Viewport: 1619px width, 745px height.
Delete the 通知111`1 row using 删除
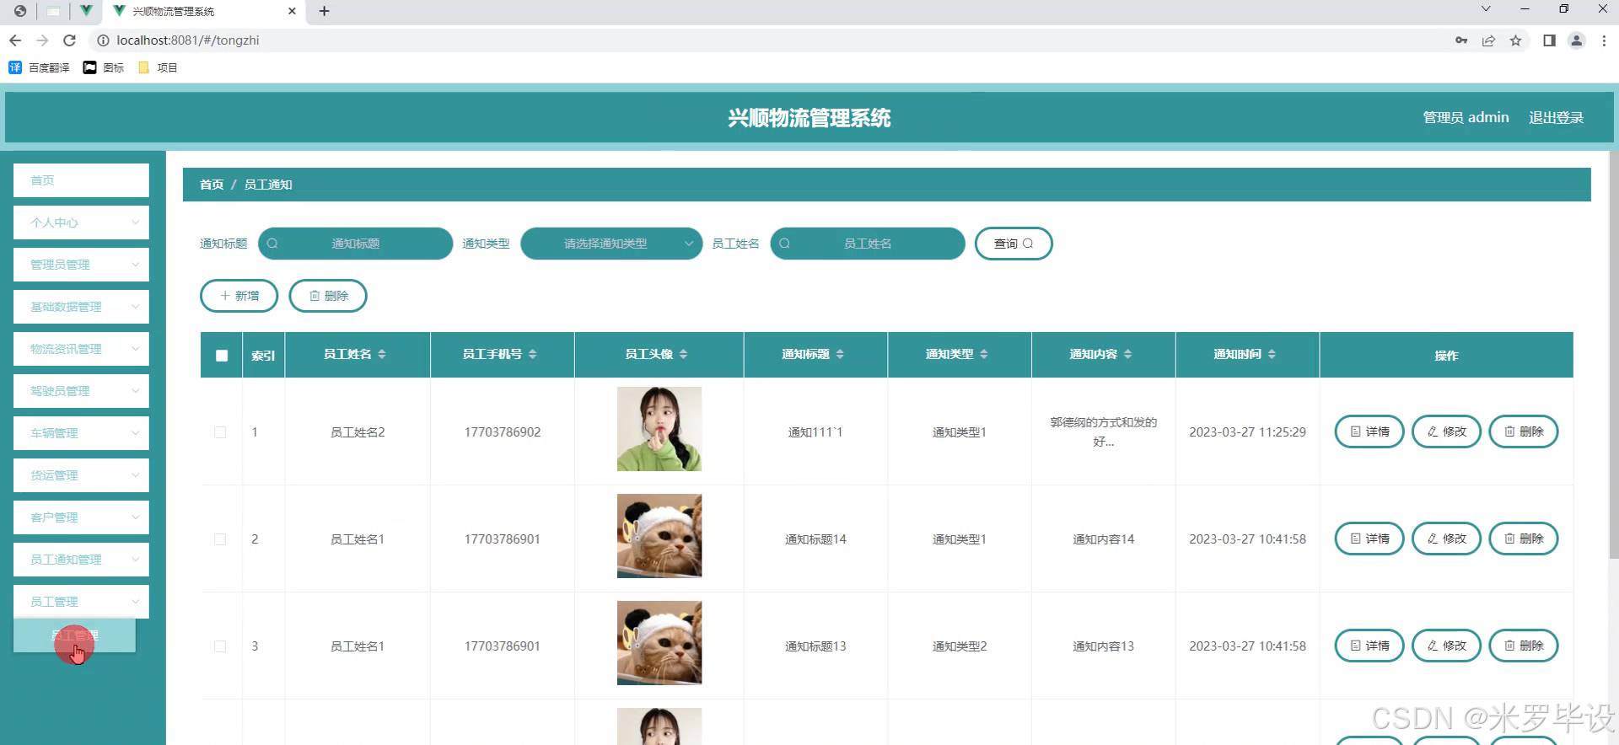[1524, 431]
